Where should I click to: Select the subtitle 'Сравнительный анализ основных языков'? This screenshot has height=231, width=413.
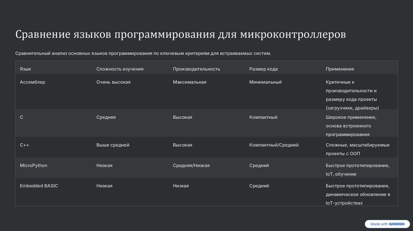143,54
